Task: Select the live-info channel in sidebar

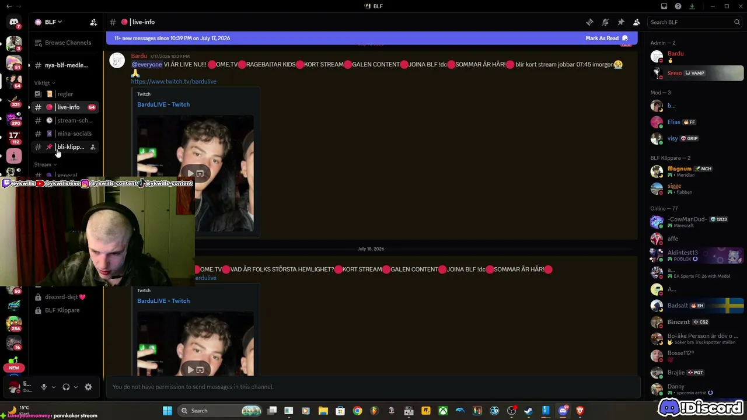Action: [65, 107]
